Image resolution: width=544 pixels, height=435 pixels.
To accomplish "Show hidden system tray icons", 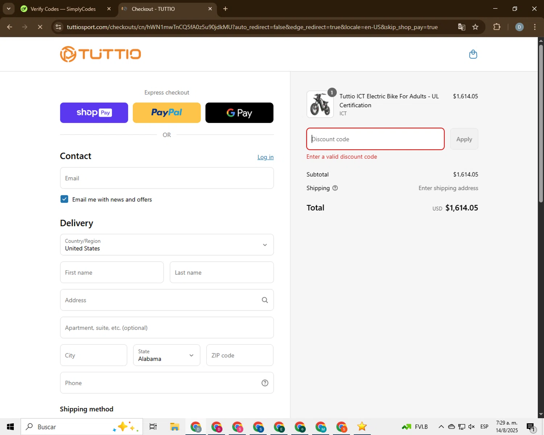I will click(x=441, y=427).
